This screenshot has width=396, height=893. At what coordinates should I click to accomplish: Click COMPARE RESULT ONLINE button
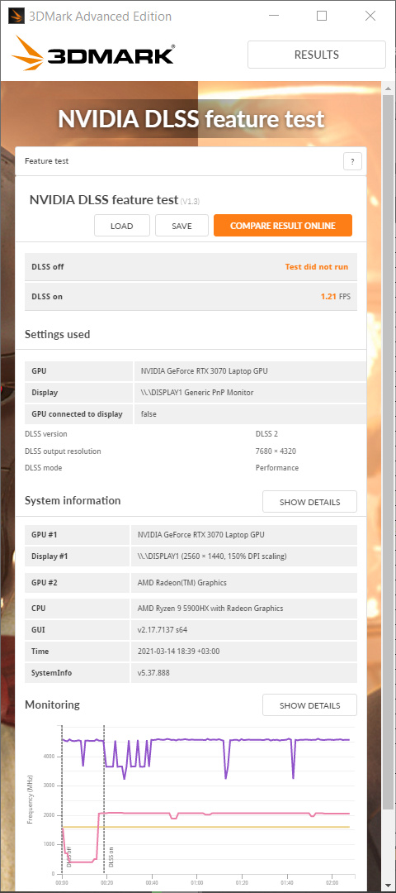283,226
